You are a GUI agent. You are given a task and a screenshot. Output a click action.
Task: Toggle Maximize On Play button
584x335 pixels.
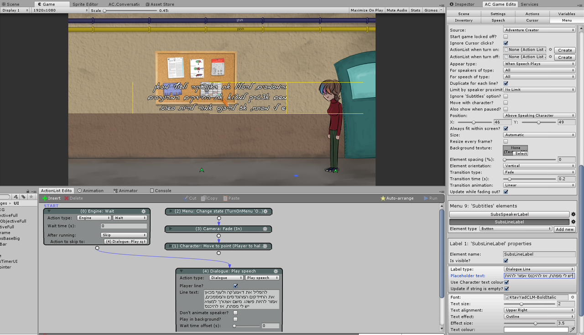367,10
